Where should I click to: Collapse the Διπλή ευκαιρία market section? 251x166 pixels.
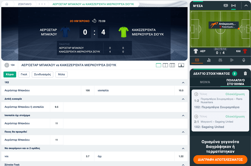point(183,99)
